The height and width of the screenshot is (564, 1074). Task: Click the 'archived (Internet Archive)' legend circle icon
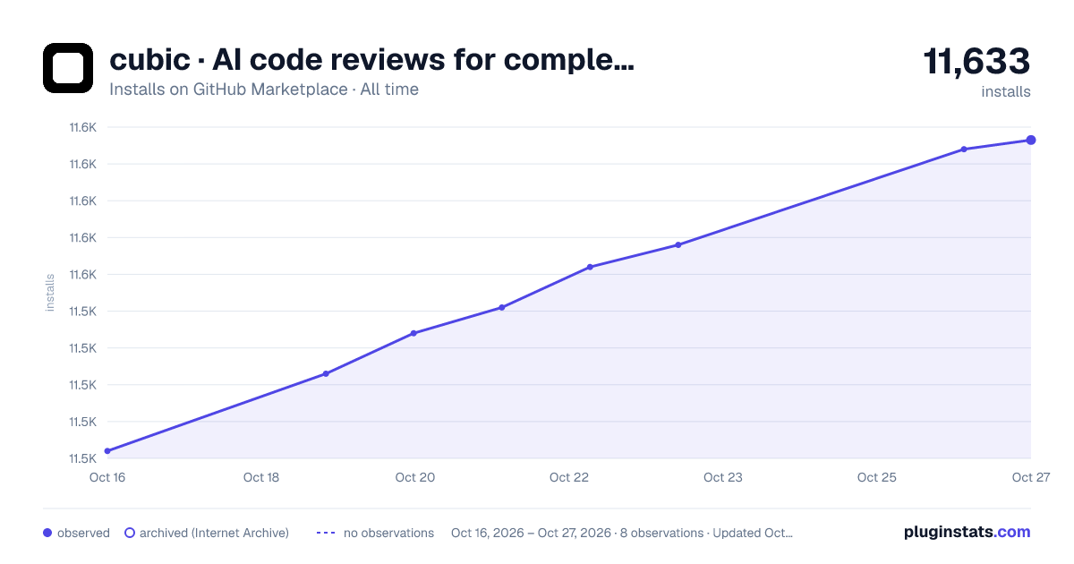coord(130,533)
